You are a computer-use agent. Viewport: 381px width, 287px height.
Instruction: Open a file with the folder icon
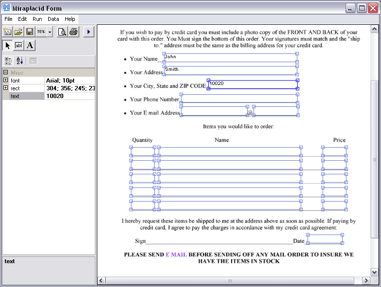coord(18,32)
